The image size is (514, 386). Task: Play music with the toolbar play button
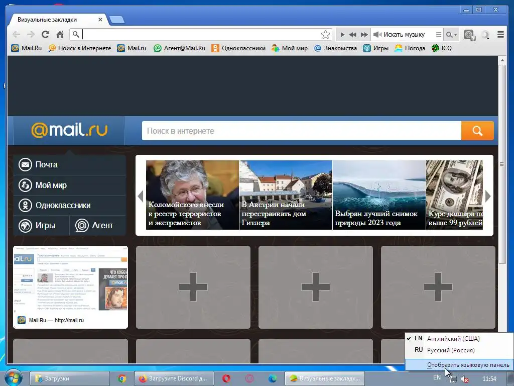coord(342,35)
